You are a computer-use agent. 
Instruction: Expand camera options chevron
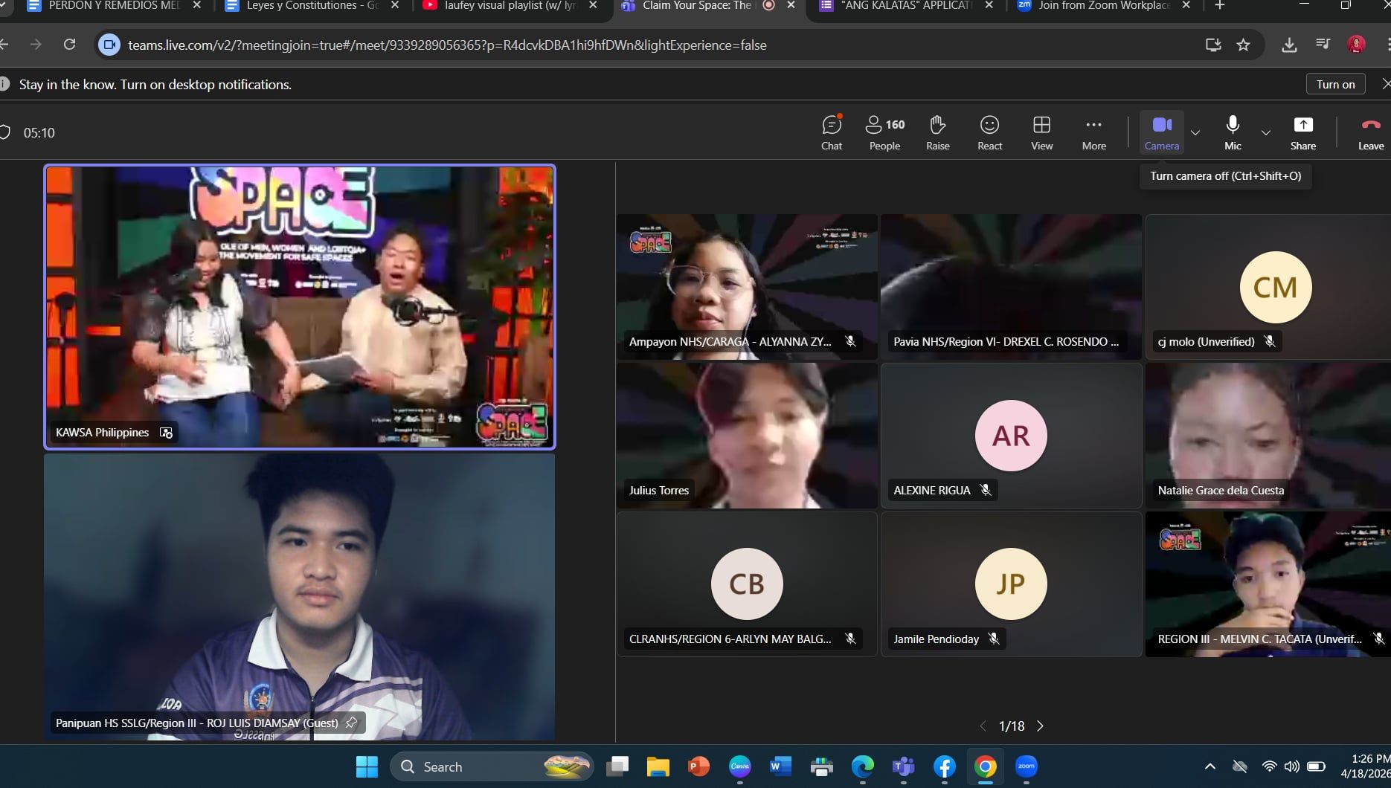1195,133
